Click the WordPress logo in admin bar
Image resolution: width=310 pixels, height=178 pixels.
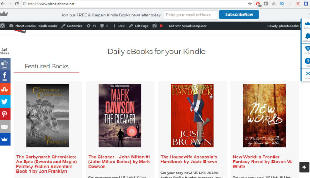pyautogui.click(x=3, y=26)
